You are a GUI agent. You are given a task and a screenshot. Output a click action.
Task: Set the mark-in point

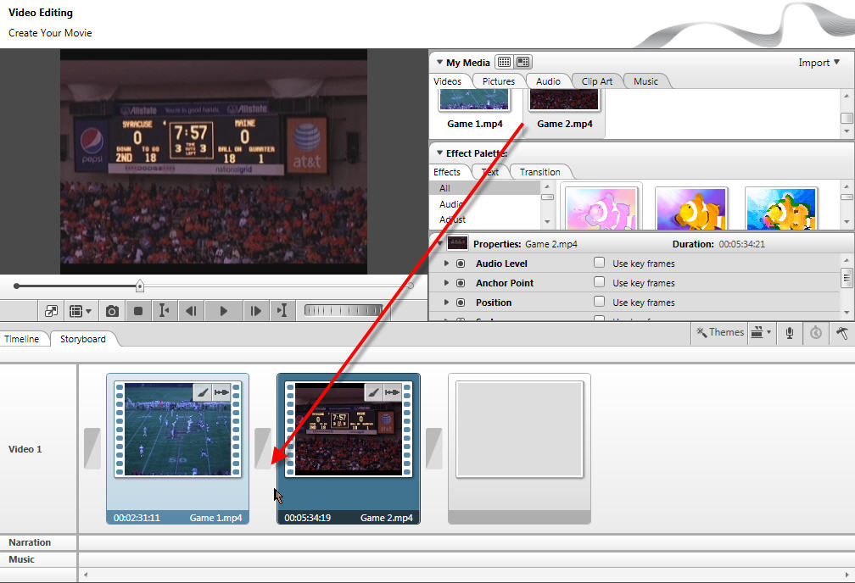pos(164,311)
